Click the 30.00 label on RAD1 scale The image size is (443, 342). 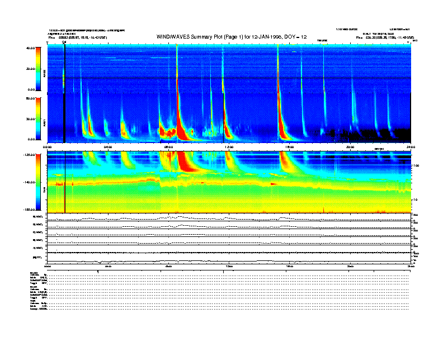coord(30,119)
